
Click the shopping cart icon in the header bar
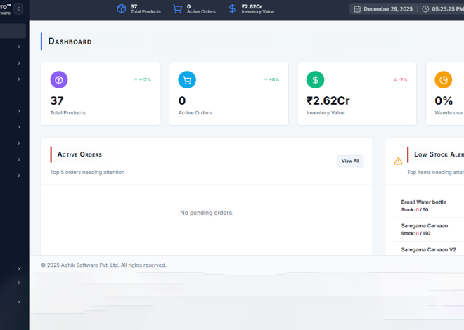(x=177, y=8)
